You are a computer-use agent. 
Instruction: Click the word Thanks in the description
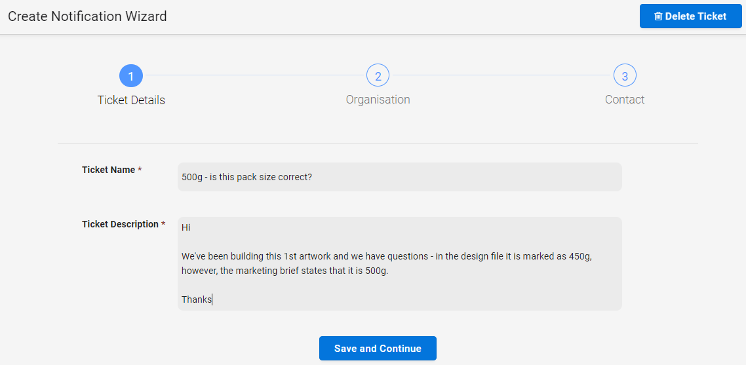click(x=197, y=300)
